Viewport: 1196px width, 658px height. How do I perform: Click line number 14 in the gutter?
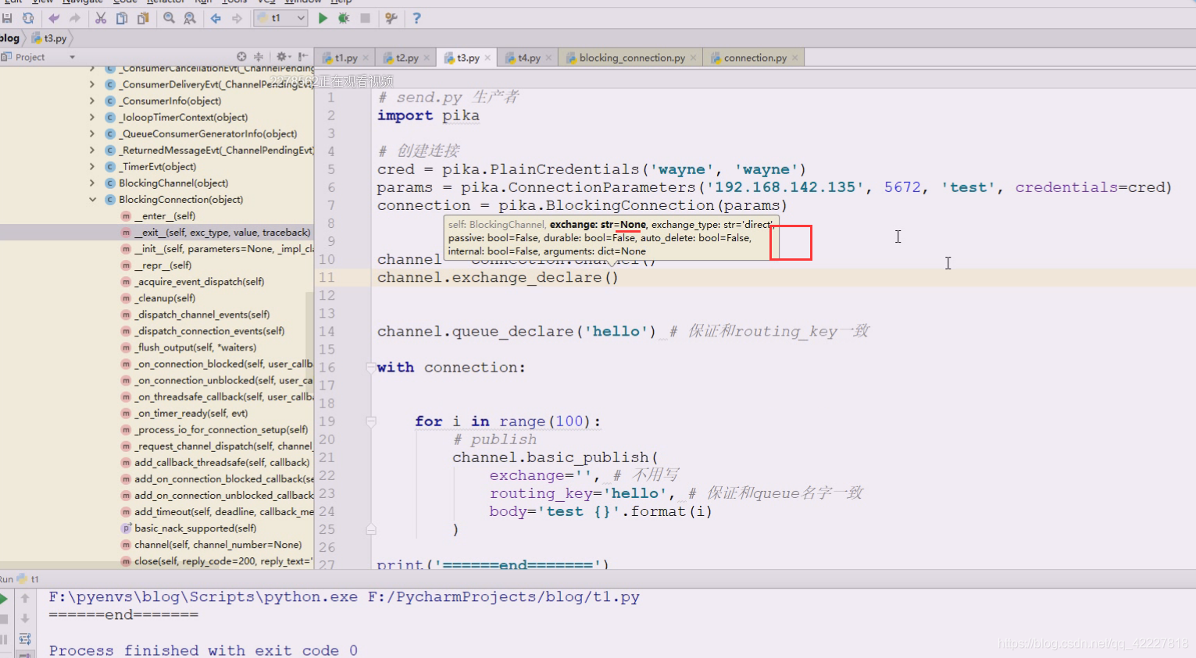[x=327, y=332]
